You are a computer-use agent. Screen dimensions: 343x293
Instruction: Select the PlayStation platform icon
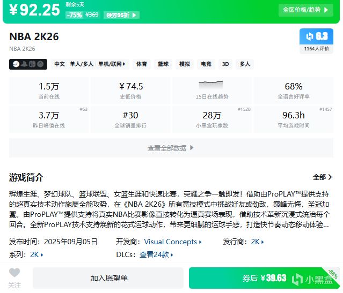point(25,64)
